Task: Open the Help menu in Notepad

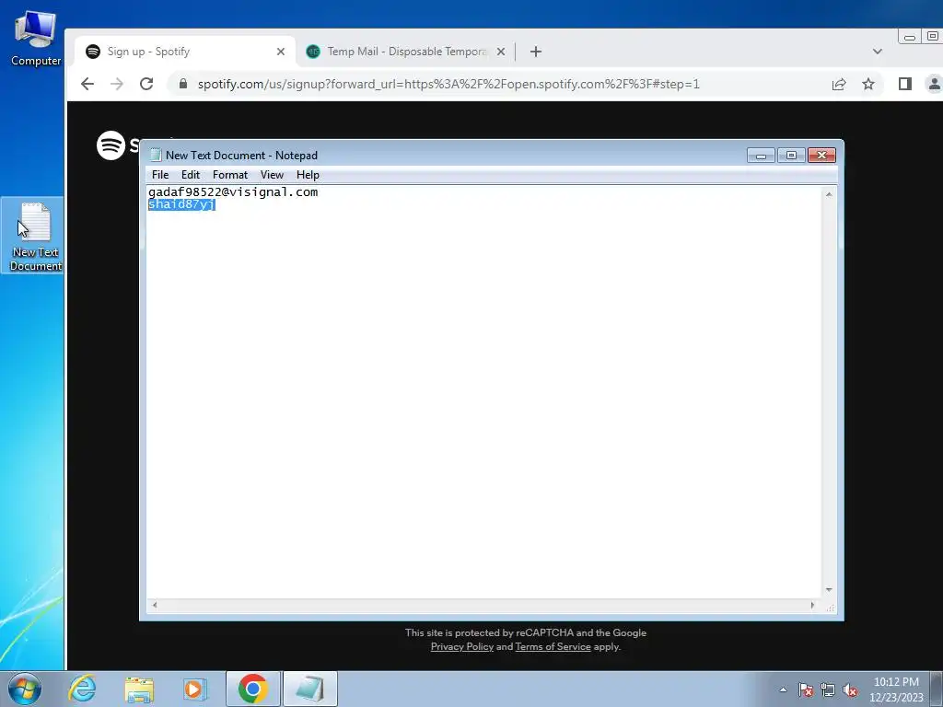Action: click(x=308, y=175)
